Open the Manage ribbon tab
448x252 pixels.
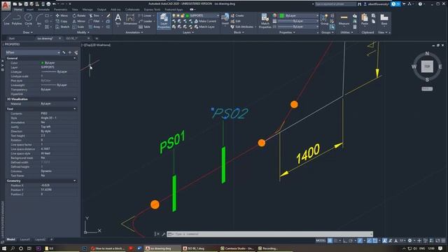87,9
